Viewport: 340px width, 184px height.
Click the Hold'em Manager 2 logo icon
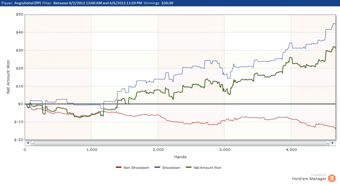332,178
